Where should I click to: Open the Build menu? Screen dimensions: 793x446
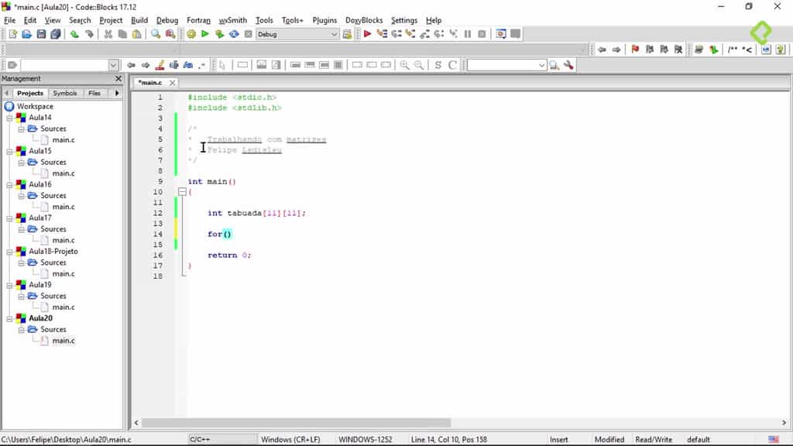pyautogui.click(x=139, y=20)
